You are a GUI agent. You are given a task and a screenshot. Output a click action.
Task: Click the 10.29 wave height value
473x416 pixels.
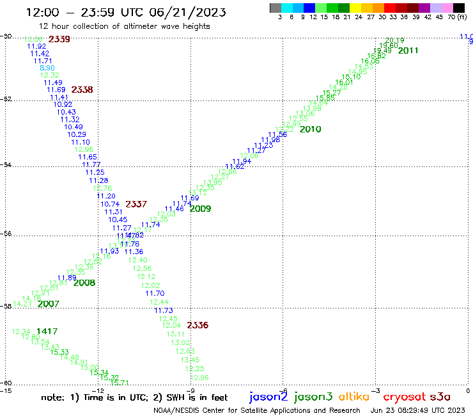coord(77,134)
